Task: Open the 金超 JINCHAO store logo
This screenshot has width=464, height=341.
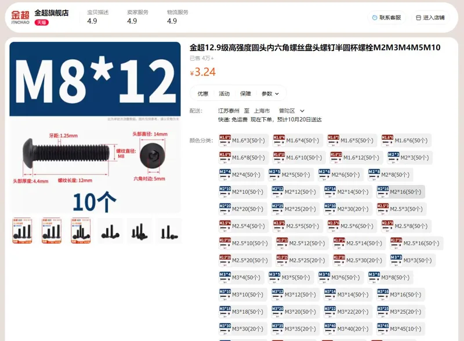Action: (x=20, y=17)
